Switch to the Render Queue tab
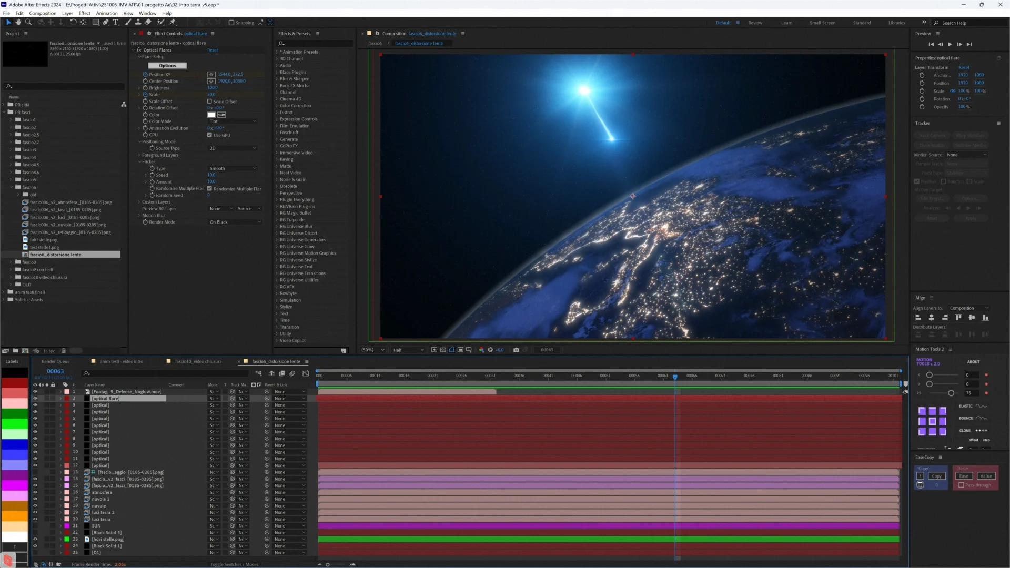Screen dimensions: 1010x568 tap(55, 361)
